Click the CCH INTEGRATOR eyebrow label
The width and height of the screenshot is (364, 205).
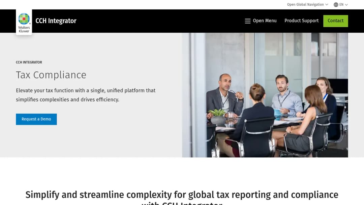pos(29,62)
